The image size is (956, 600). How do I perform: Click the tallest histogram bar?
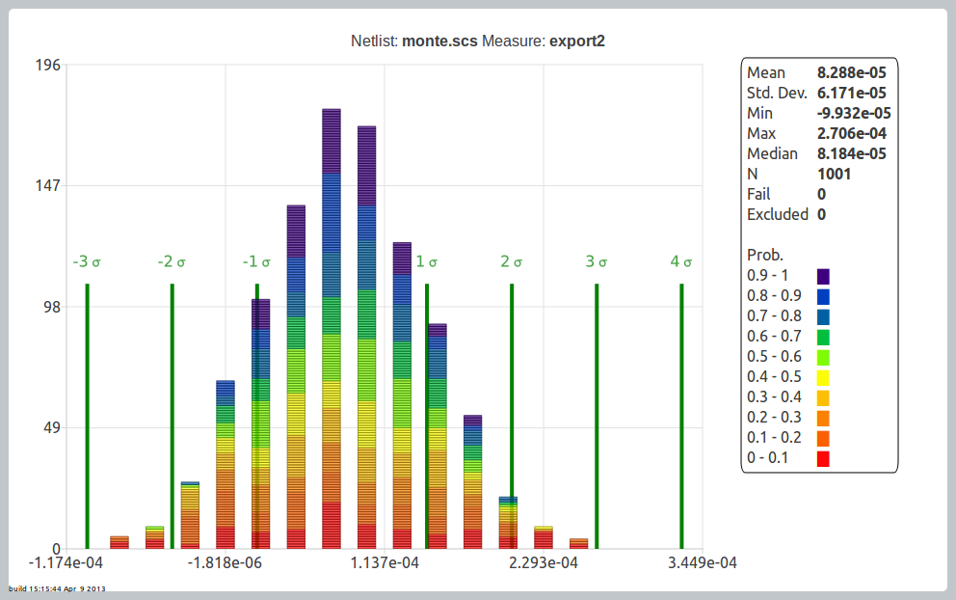tap(332, 328)
